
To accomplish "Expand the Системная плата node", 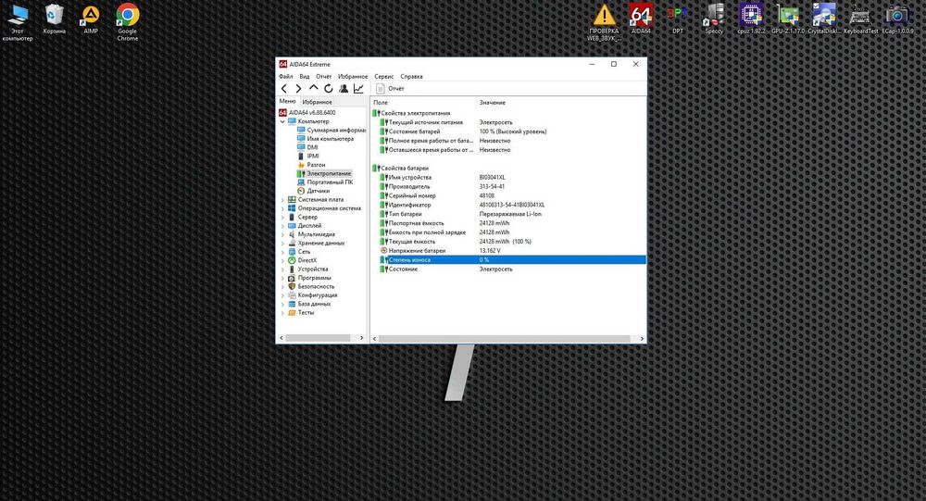I will pos(282,200).
